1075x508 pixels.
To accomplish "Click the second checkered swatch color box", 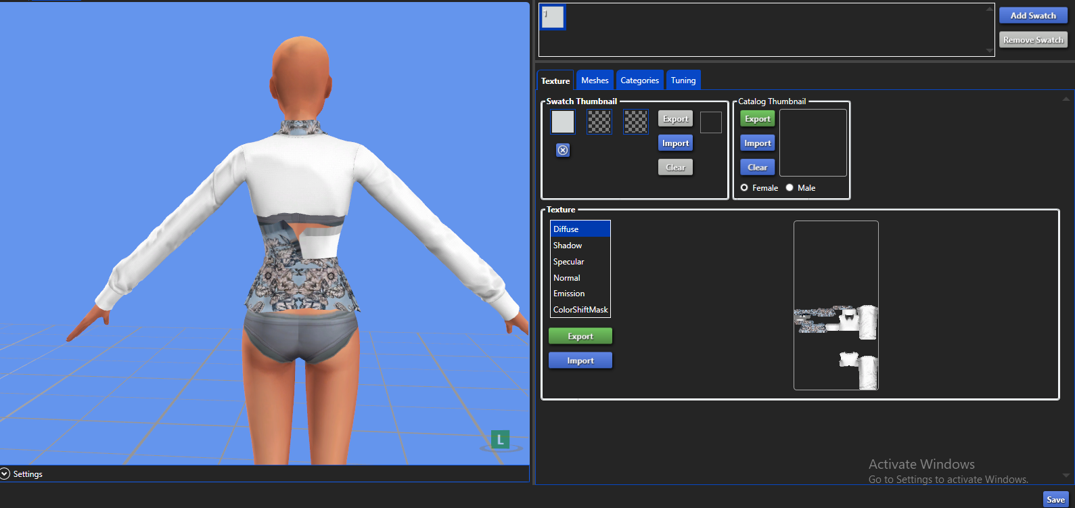I will pyautogui.click(x=599, y=122).
